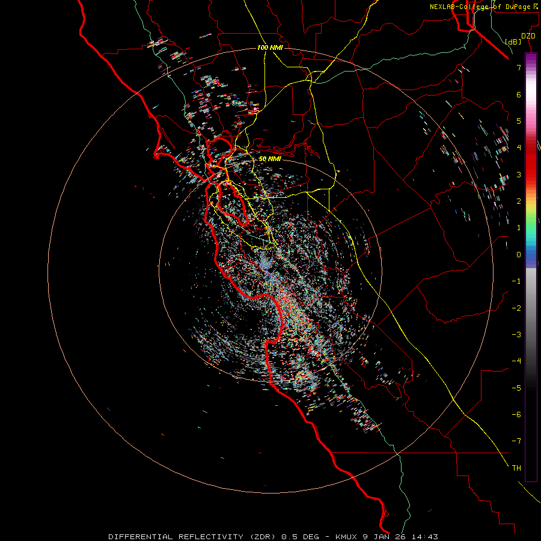
Task: Click the 5 dB tick label on the color bar
Action: coord(519,121)
